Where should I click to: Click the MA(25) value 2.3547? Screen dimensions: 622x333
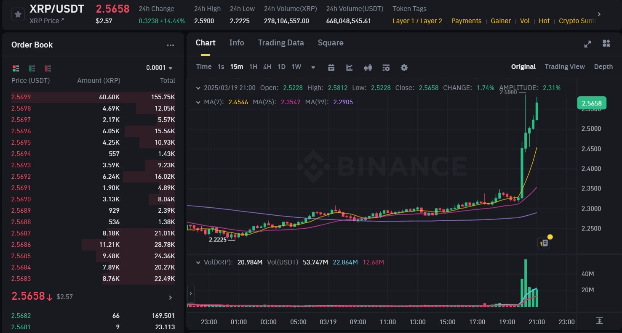click(291, 102)
